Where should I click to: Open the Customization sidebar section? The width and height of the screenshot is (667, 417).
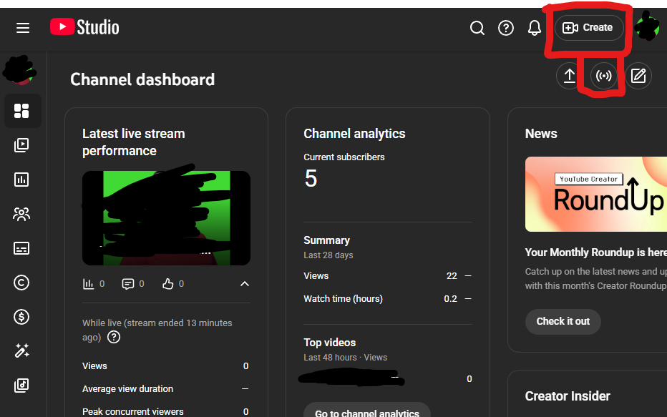(x=21, y=351)
